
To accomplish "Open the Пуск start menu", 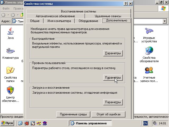I will [x=7, y=123].
